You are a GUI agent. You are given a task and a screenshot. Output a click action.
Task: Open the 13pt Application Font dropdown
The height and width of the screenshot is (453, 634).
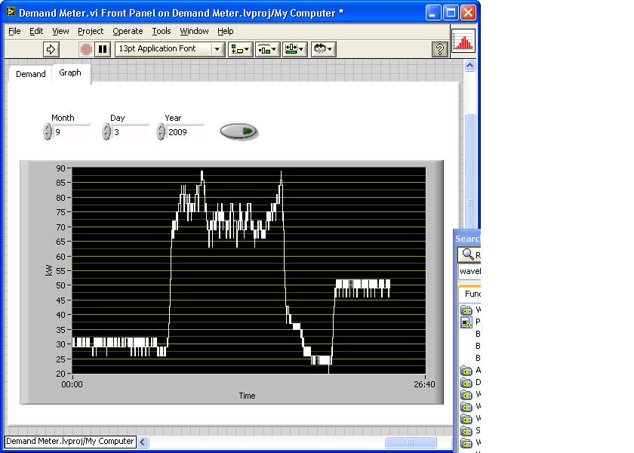click(170, 49)
